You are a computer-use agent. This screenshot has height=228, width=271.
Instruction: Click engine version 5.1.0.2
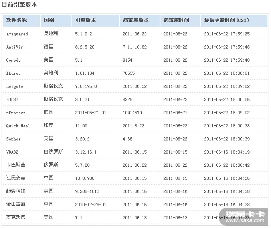(x=84, y=34)
